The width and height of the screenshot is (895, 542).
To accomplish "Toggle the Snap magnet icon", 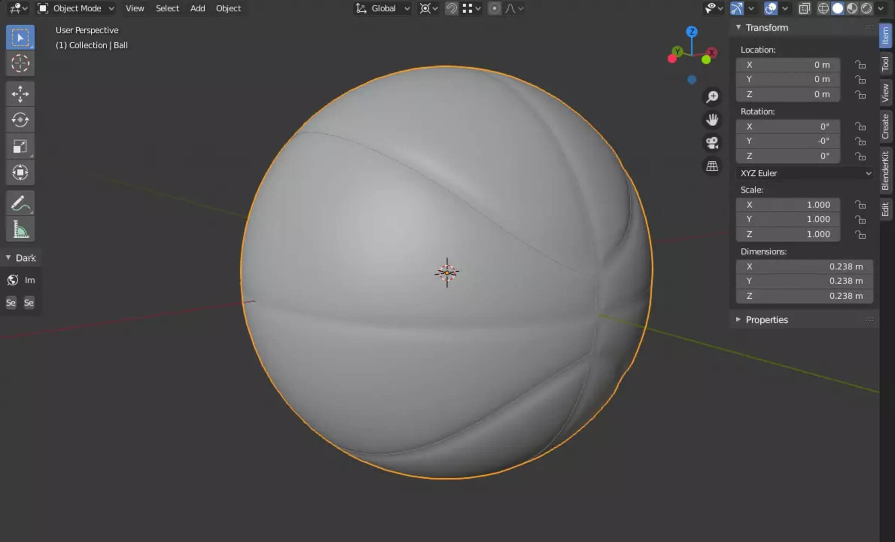I will coord(451,8).
